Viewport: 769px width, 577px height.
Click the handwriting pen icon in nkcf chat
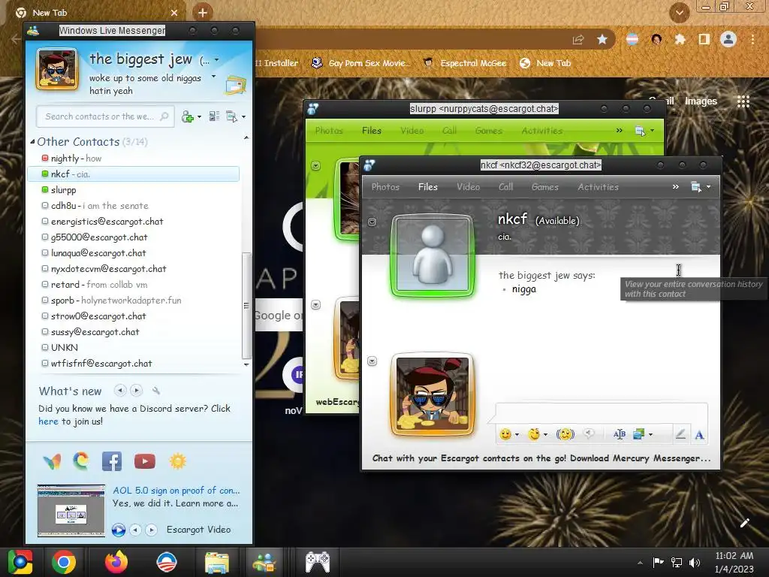pos(680,434)
